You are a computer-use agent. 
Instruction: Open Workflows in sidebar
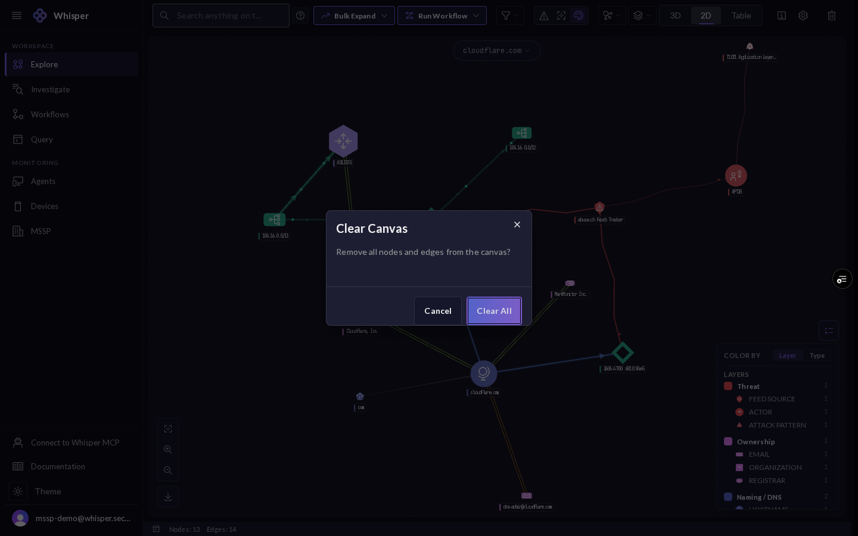pyautogui.click(x=71, y=114)
